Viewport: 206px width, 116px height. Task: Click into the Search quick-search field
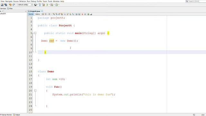pyautogui.click(x=197, y=1)
